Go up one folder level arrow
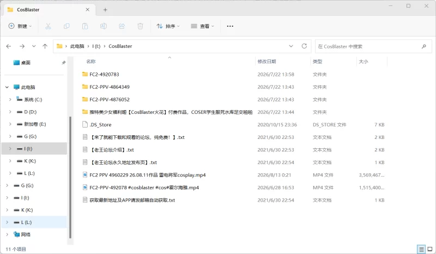Viewport: 436px width, 254px height. pos(45,46)
